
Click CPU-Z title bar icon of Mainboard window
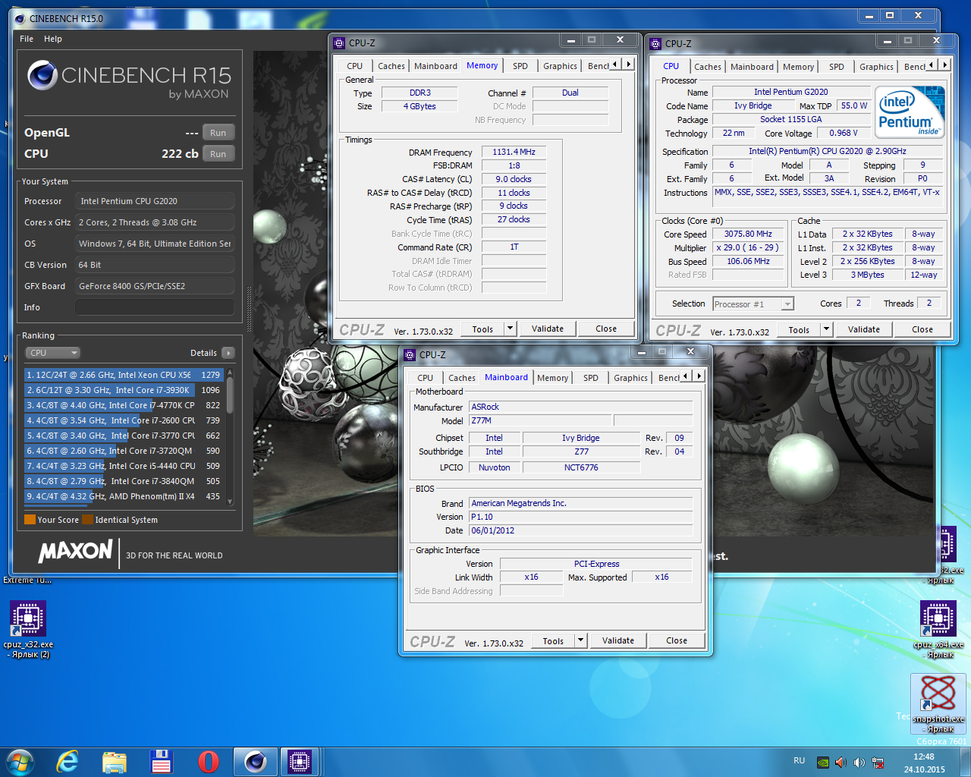coord(410,355)
